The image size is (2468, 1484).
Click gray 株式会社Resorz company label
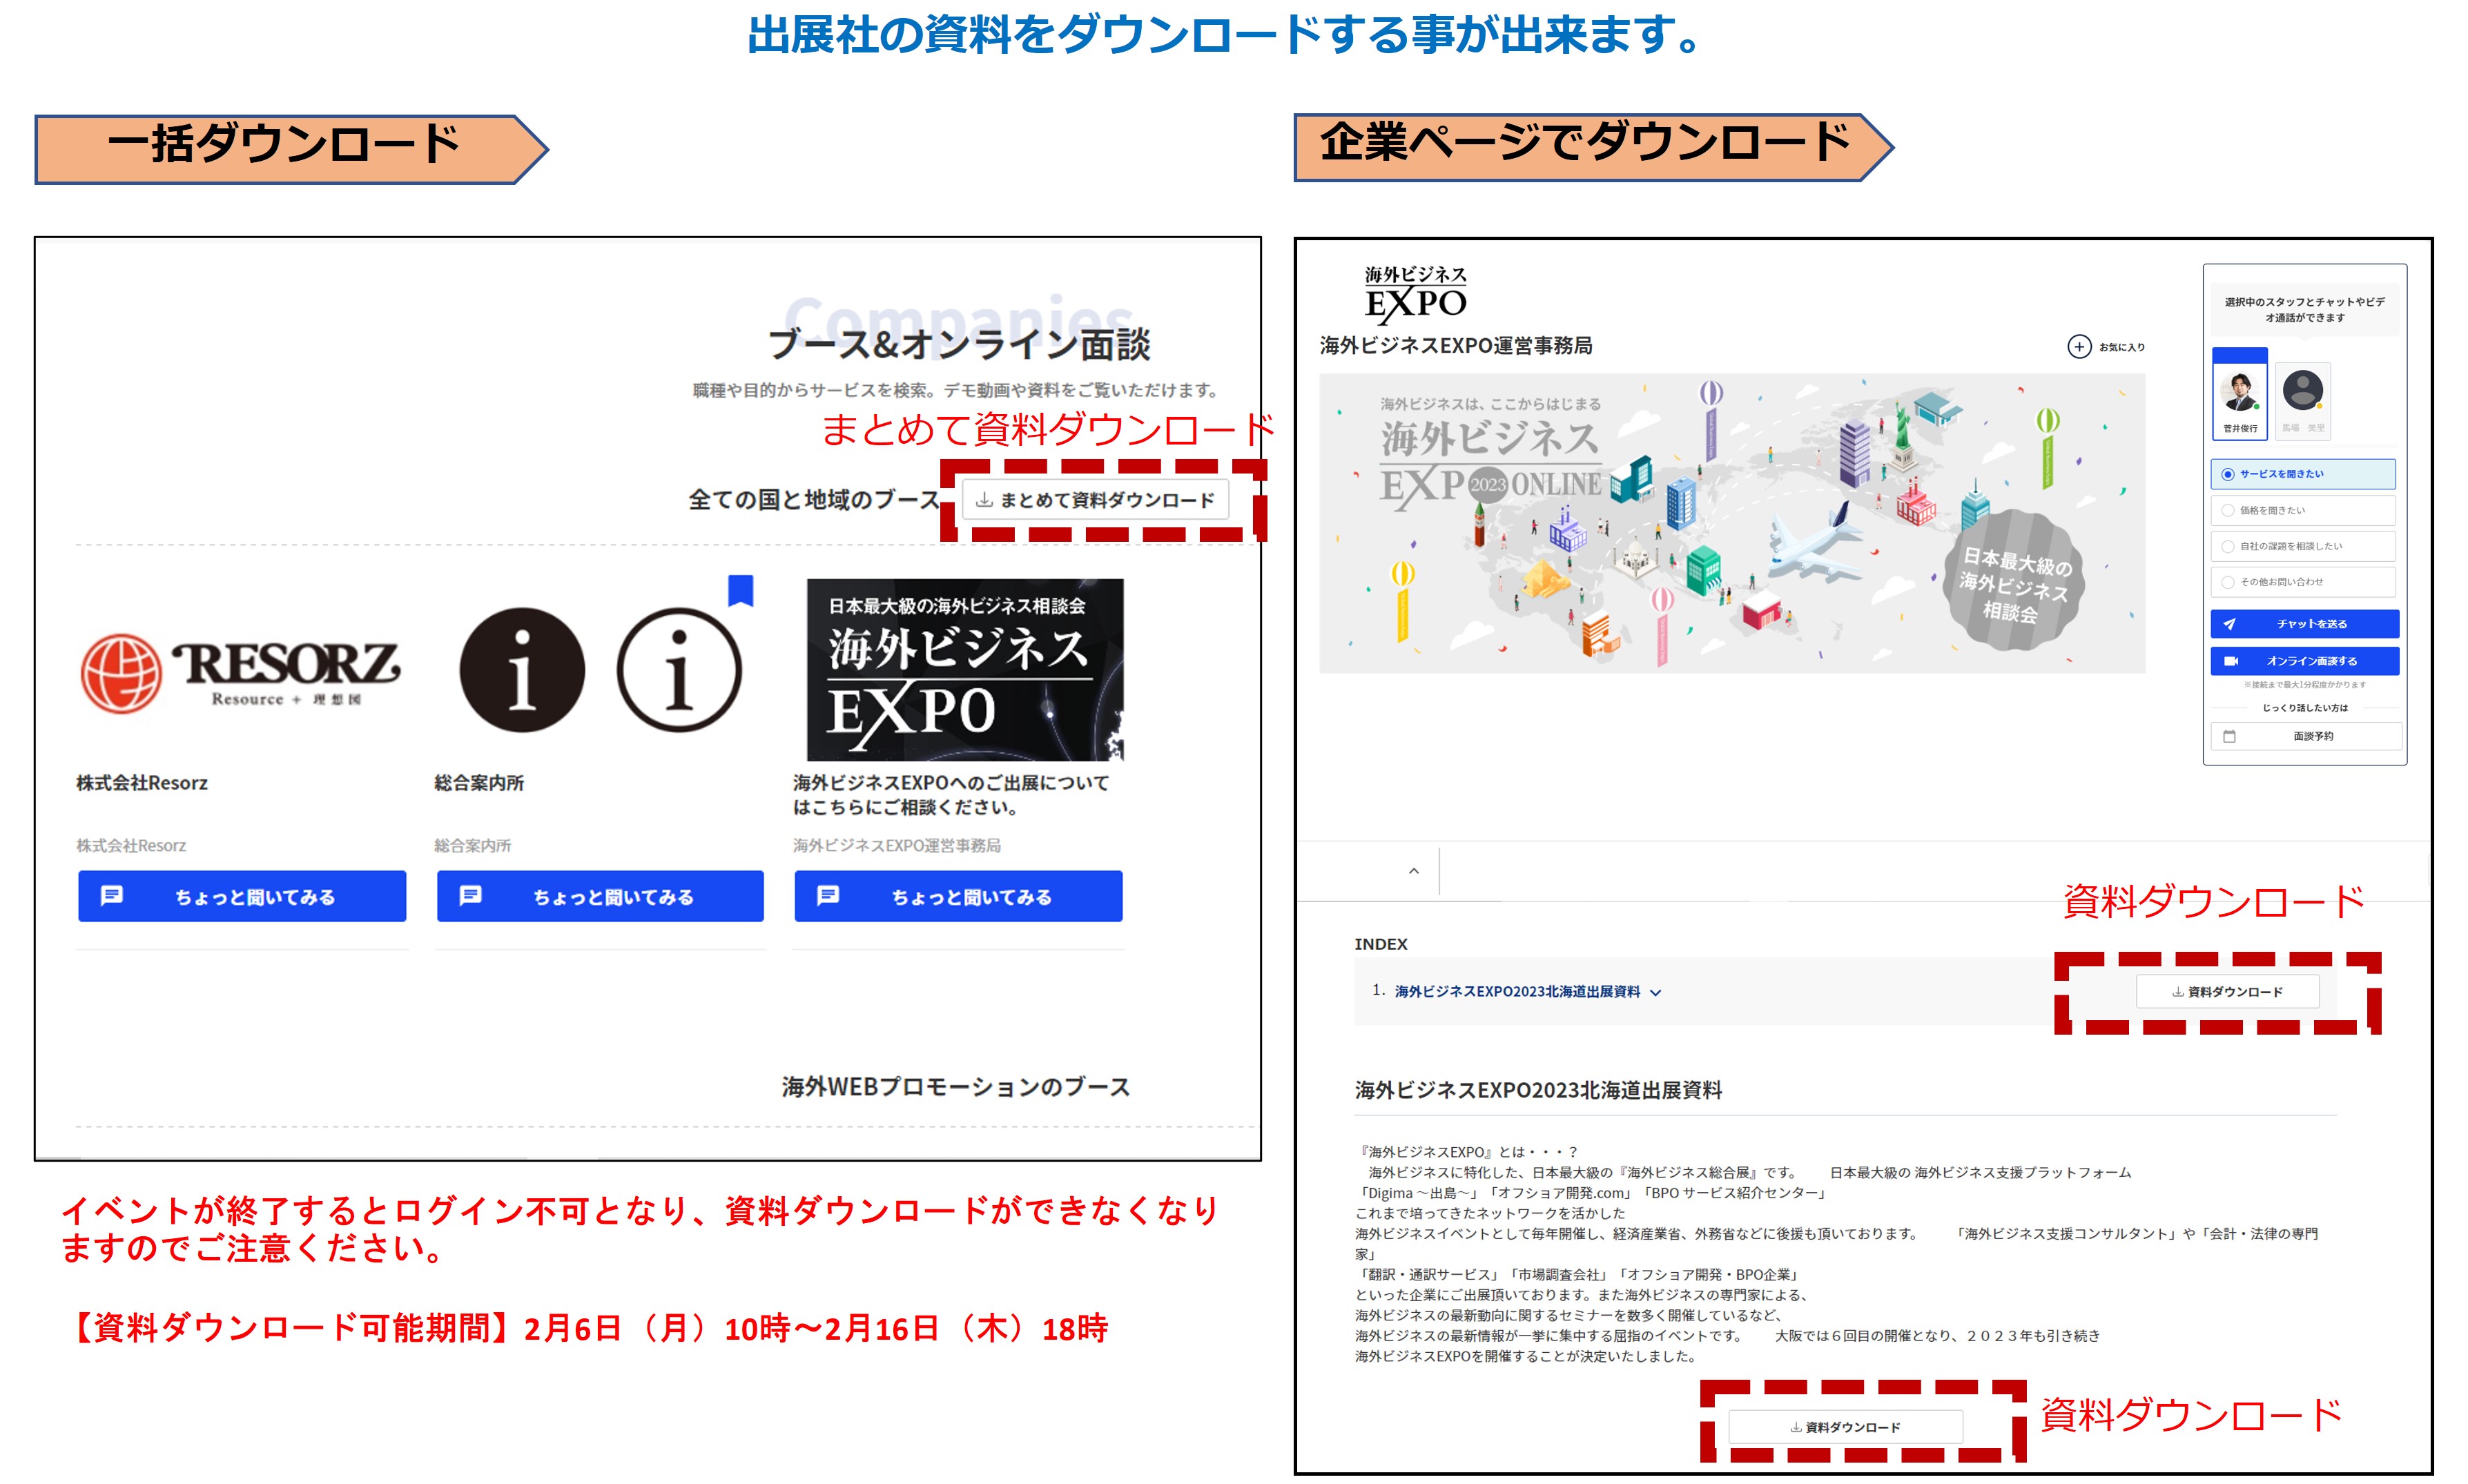tap(131, 846)
